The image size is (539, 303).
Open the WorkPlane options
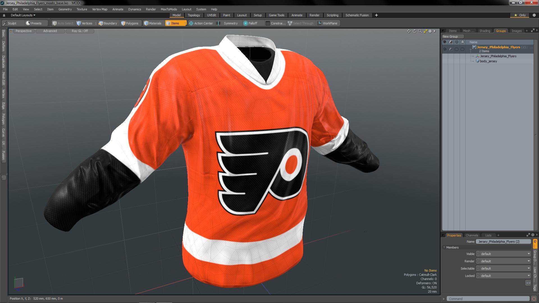[328, 23]
